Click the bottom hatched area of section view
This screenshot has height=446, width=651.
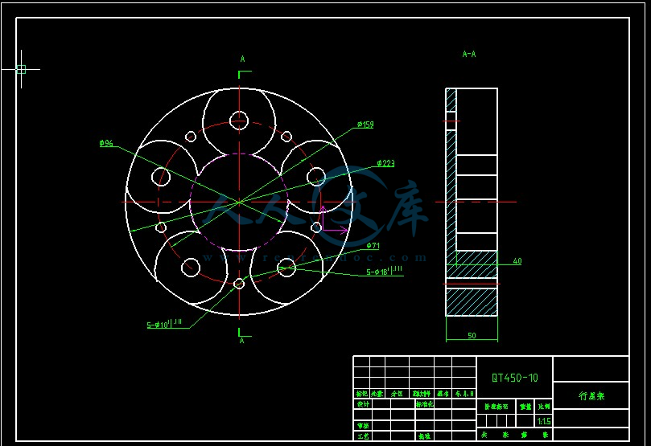pyautogui.click(x=472, y=302)
